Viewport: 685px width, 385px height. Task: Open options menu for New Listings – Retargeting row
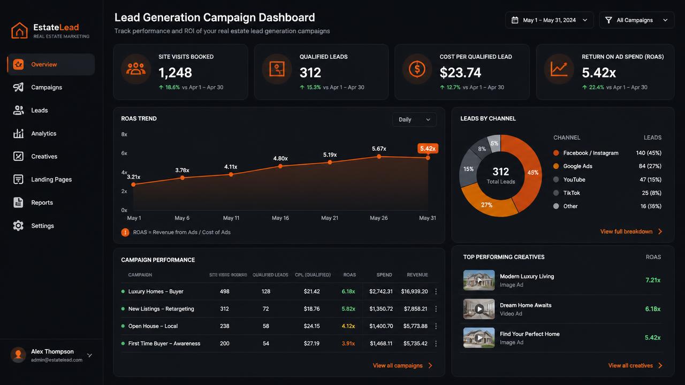436,309
